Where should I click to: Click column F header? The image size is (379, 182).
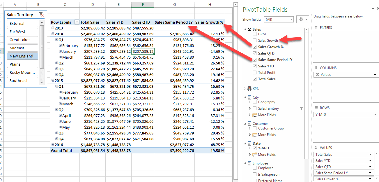[143, 4]
